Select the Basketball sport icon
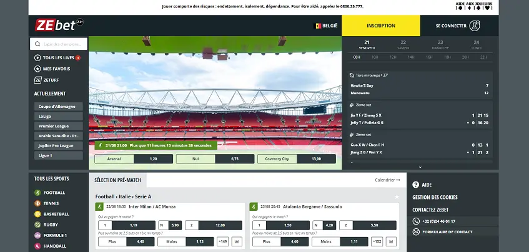Viewport: 529px width, 252px height. tap(37, 214)
